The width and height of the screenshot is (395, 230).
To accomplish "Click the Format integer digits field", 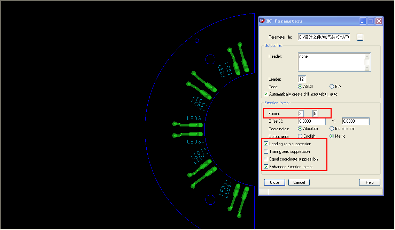I will coord(301,114).
